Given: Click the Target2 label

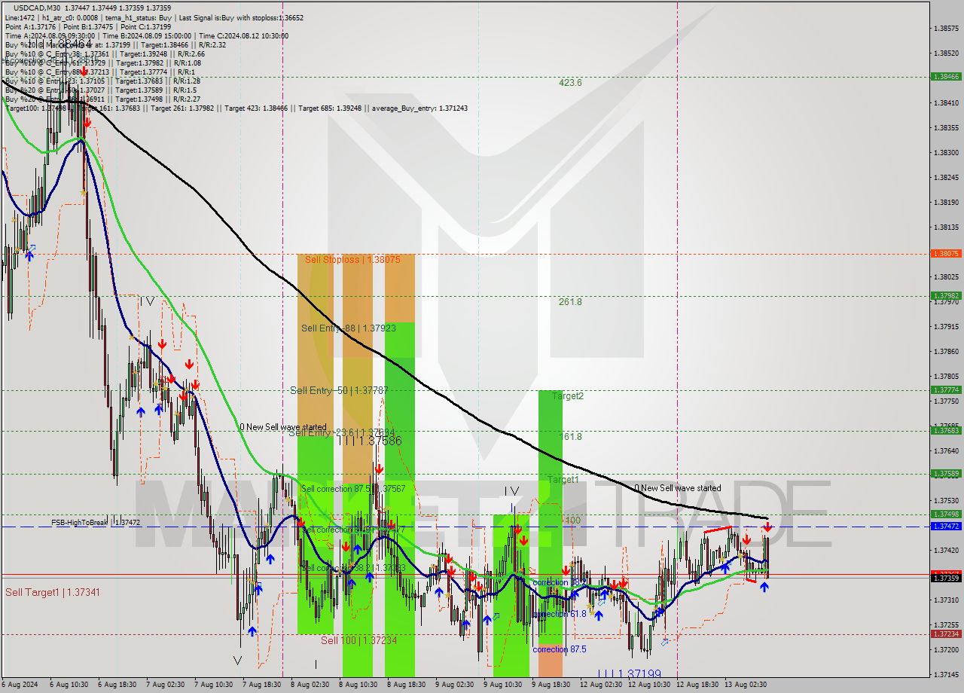Looking at the screenshot, I should 568,396.
